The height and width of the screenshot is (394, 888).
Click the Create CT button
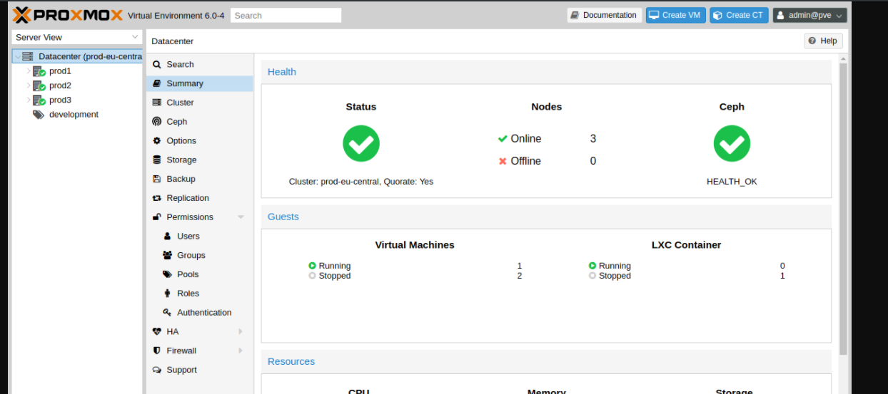point(739,15)
